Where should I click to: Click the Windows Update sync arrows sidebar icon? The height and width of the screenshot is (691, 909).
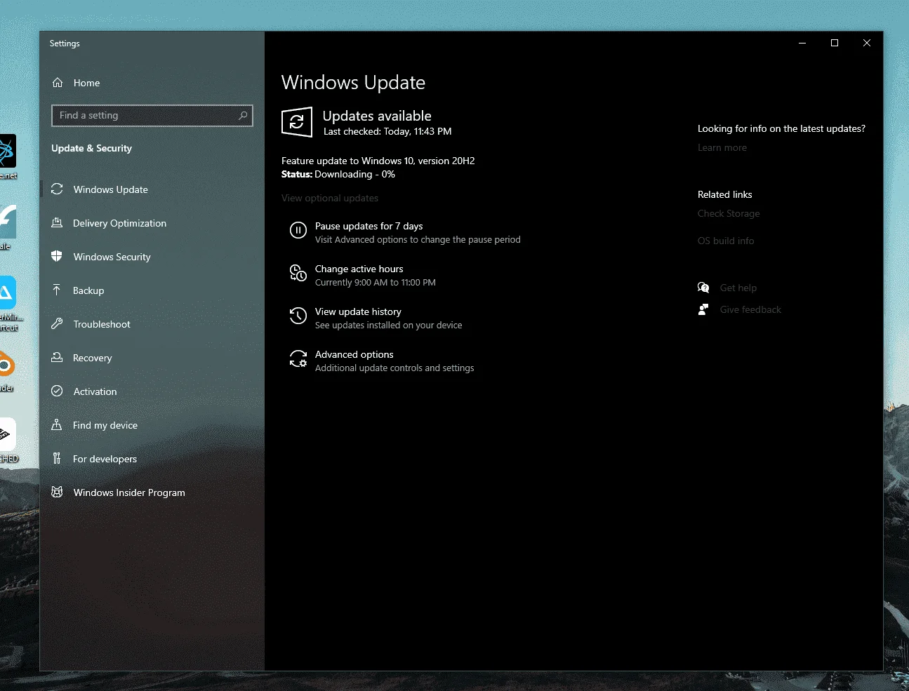coord(58,189)
